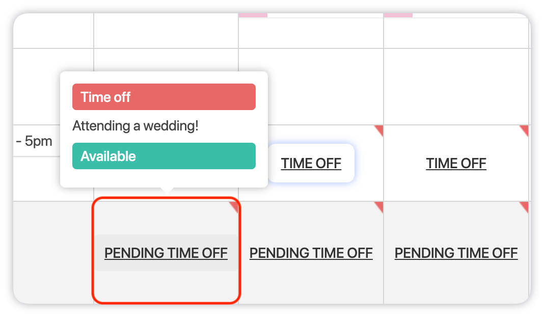The width and height of the screenshot is (544, 317).
Task: Select empty cell above the rightmost TIME OFF cell
Action: 456,87
